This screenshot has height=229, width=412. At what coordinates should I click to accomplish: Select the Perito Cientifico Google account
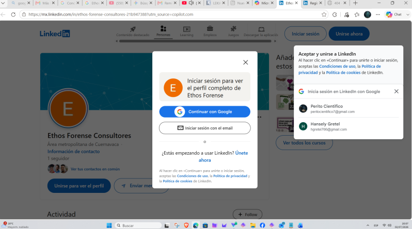[x=348, y=108]
